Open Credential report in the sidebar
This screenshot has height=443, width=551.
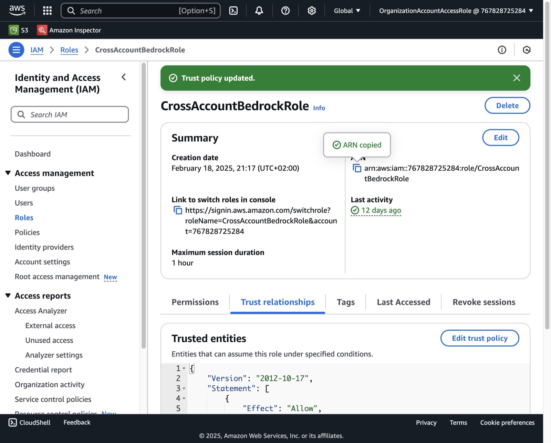click(x=43, y=370)
